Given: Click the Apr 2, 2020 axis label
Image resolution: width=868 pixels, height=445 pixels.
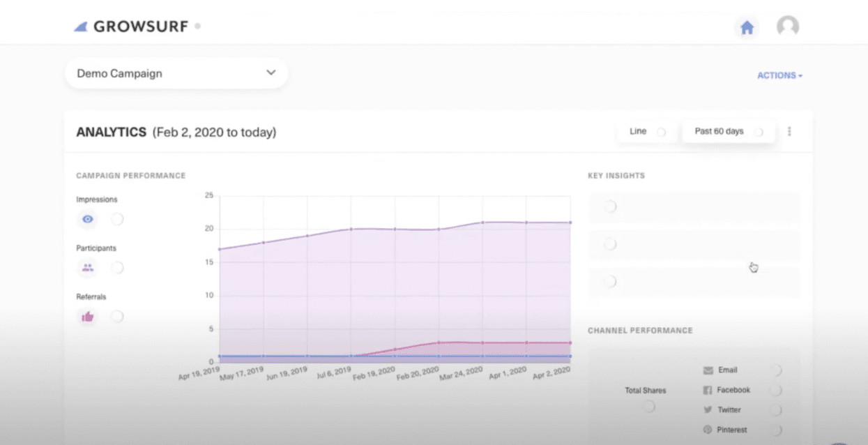Looking at the screenshot, I should point(551,373).
